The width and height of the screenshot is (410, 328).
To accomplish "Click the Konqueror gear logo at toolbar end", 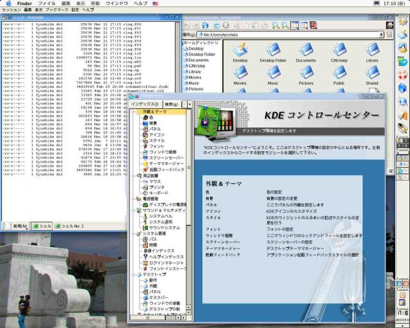I will click(x=389, y=26).
